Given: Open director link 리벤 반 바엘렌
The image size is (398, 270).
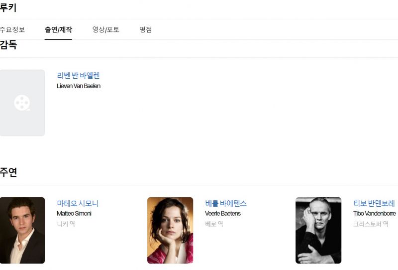Looking at the screenshot, I should click(78, 76).
